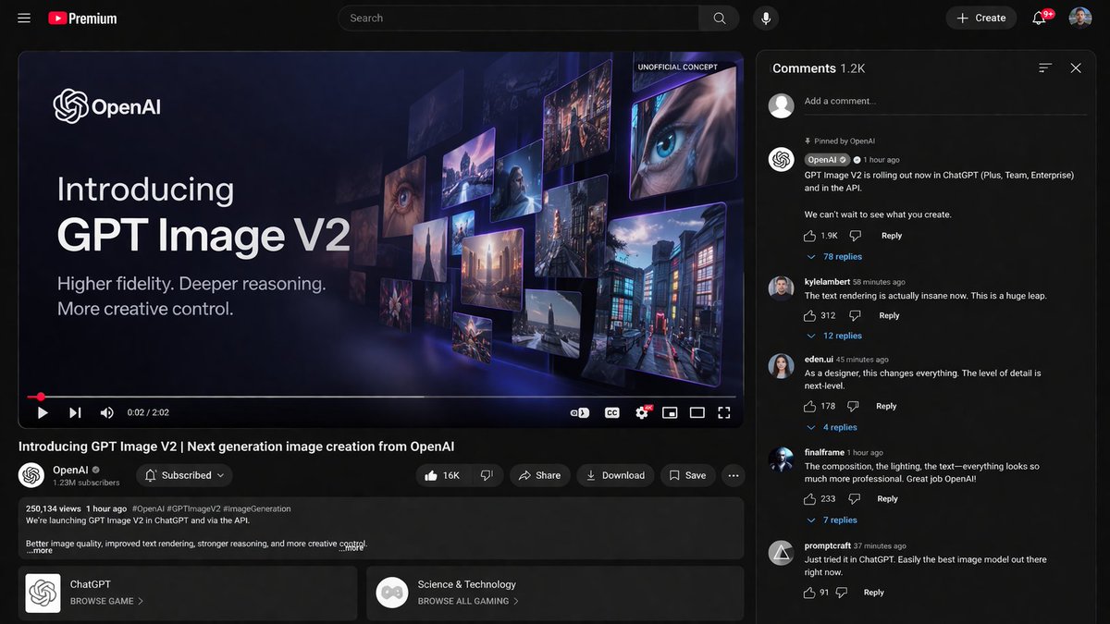The height and width of the screenshot is (624, 1110).
Task: Like finalframe's comment
Action: (810, 498)
